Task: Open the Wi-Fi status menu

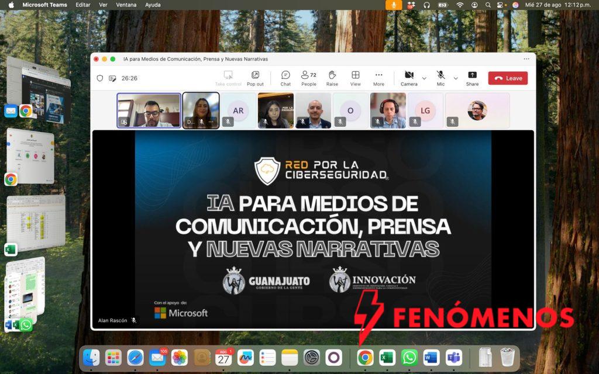Action: 460,5
